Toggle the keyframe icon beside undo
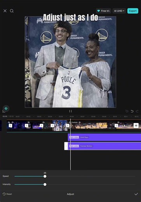 [127, 111]
